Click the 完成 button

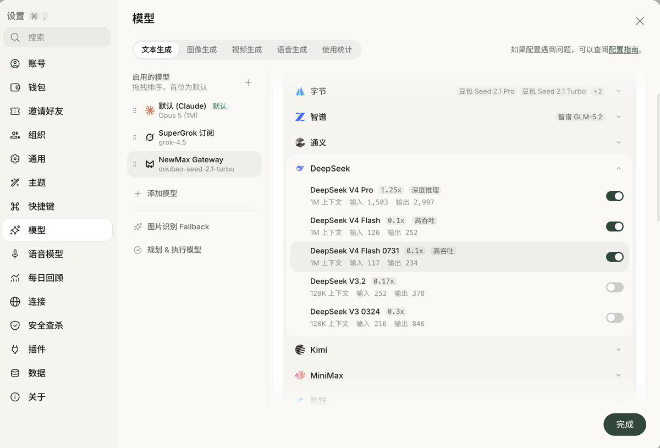(625, 424)
